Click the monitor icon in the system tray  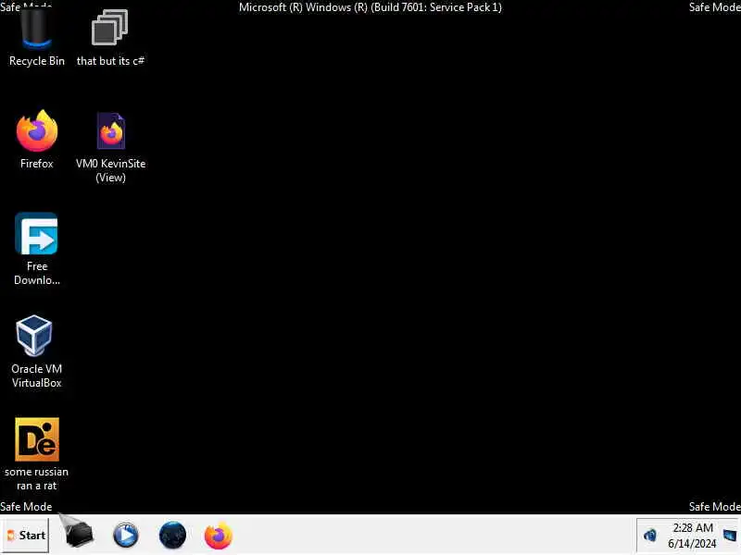[x=730, y=536]
